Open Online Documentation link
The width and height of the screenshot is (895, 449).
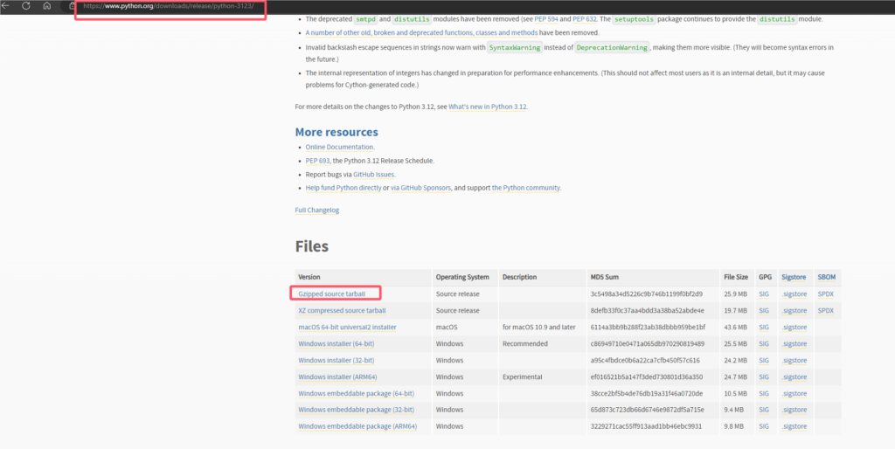340,148
